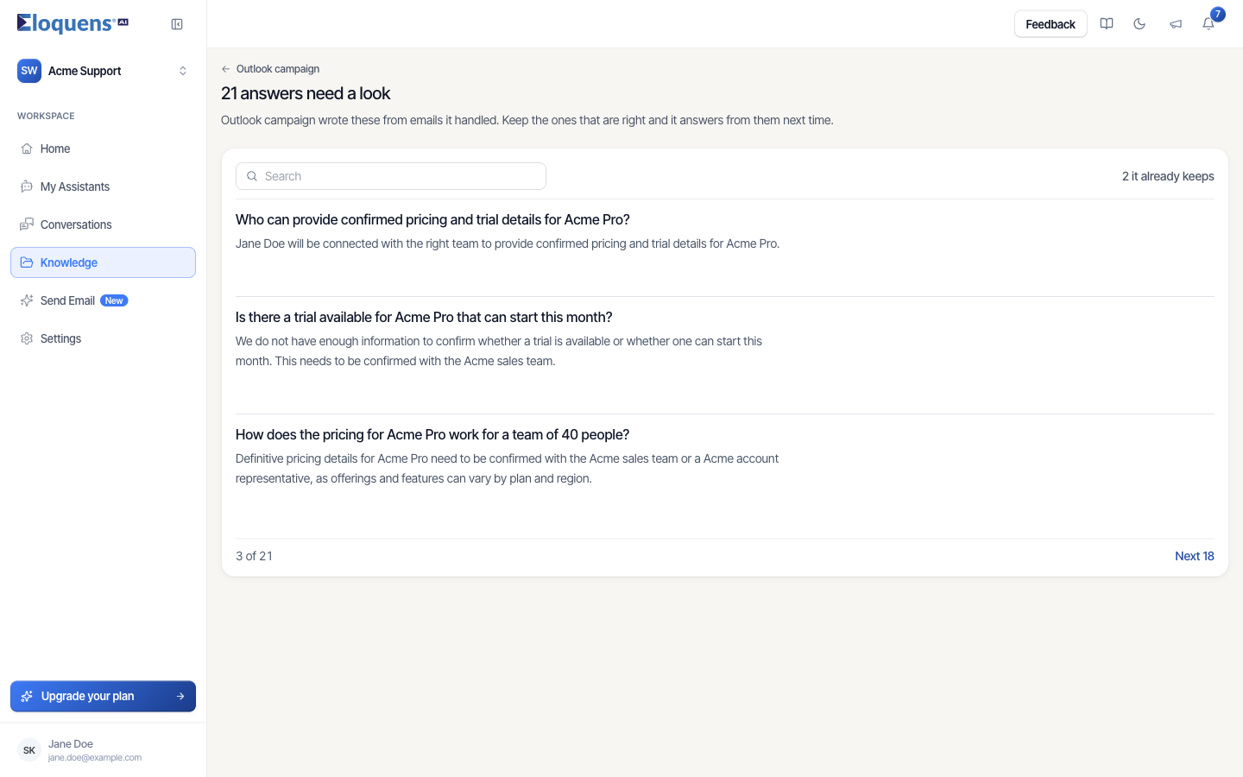Click the '3 of 21' counter
Viewport: 1243px width, 777px height.
[254, 556]
